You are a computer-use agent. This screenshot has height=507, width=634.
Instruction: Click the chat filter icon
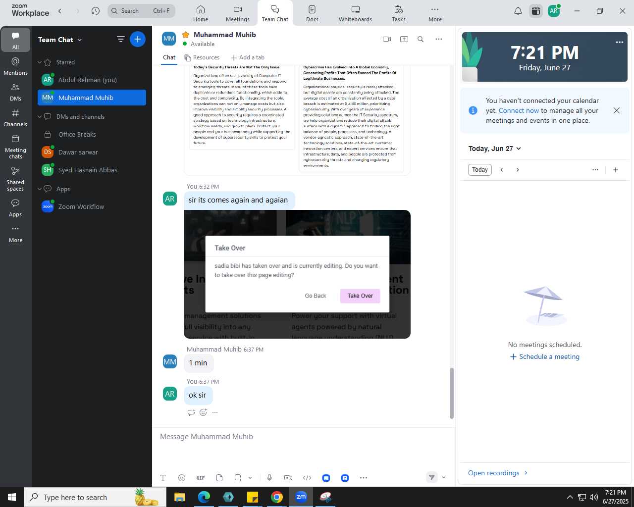120,39
